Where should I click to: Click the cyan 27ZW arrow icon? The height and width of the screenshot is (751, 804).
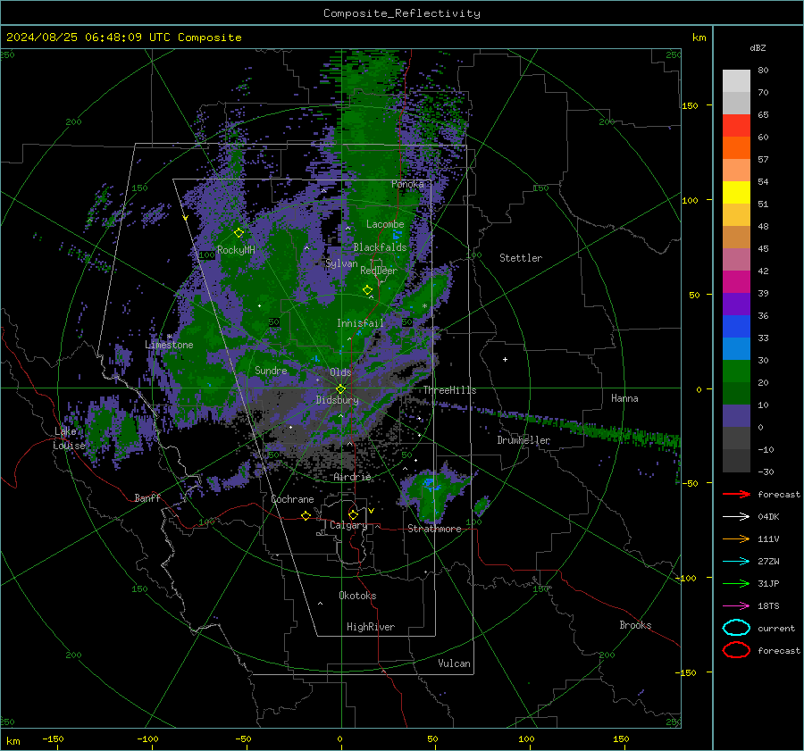(x=736, y=561)
